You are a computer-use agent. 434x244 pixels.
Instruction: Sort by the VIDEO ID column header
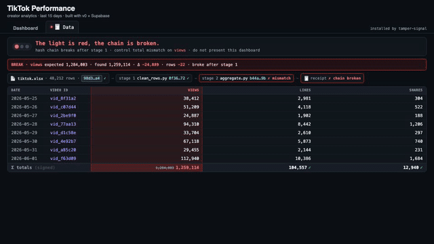(59, 90)
